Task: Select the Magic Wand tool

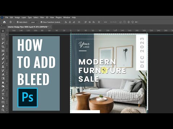Action: click(3, 43)
